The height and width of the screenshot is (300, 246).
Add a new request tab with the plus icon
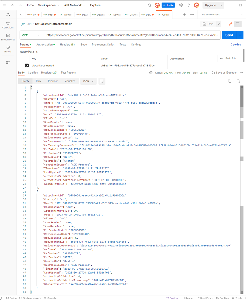tap(184, 15)
